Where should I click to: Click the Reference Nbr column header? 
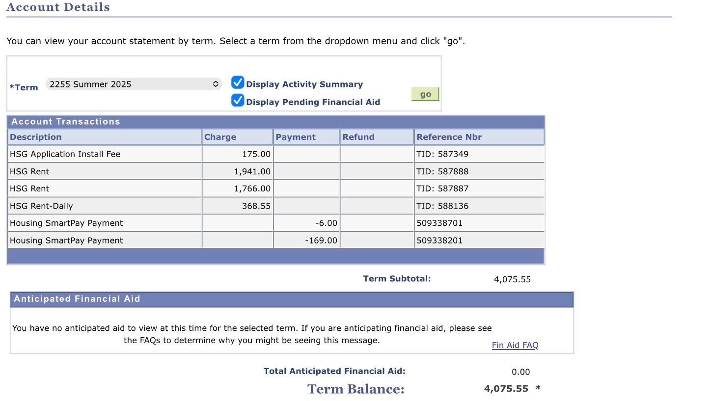point(449,137)
